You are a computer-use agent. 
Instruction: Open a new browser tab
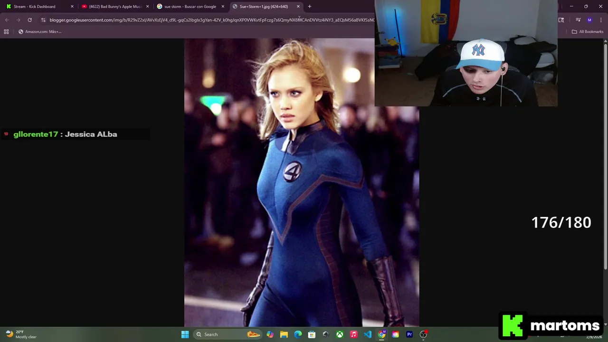[x=309, y=7]
